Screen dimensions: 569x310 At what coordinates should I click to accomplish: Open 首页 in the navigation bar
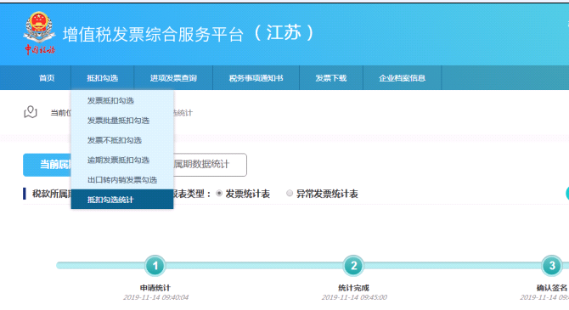point(47,78)
